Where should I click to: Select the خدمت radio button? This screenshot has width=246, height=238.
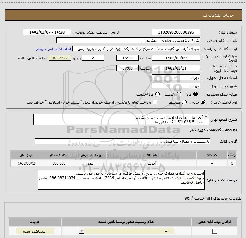tap(179, 94)
